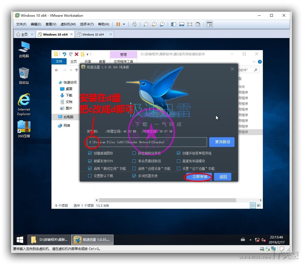Click 极速迅雷 taskbar button
The image size is (303, 264).
click(x=92, y=240)
